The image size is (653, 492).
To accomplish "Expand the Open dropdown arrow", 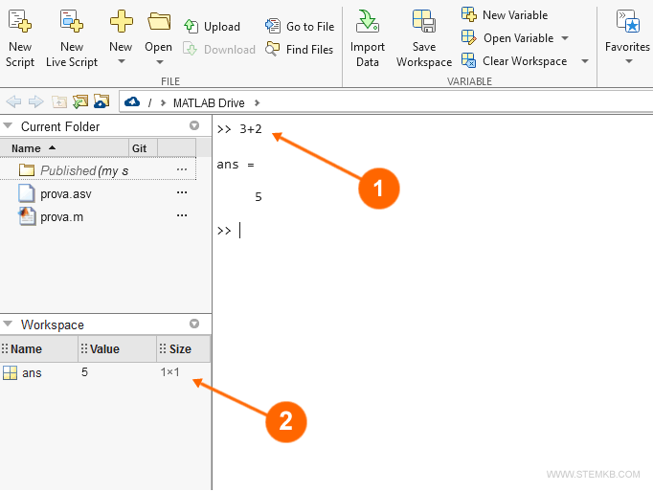I will (159, 62).
